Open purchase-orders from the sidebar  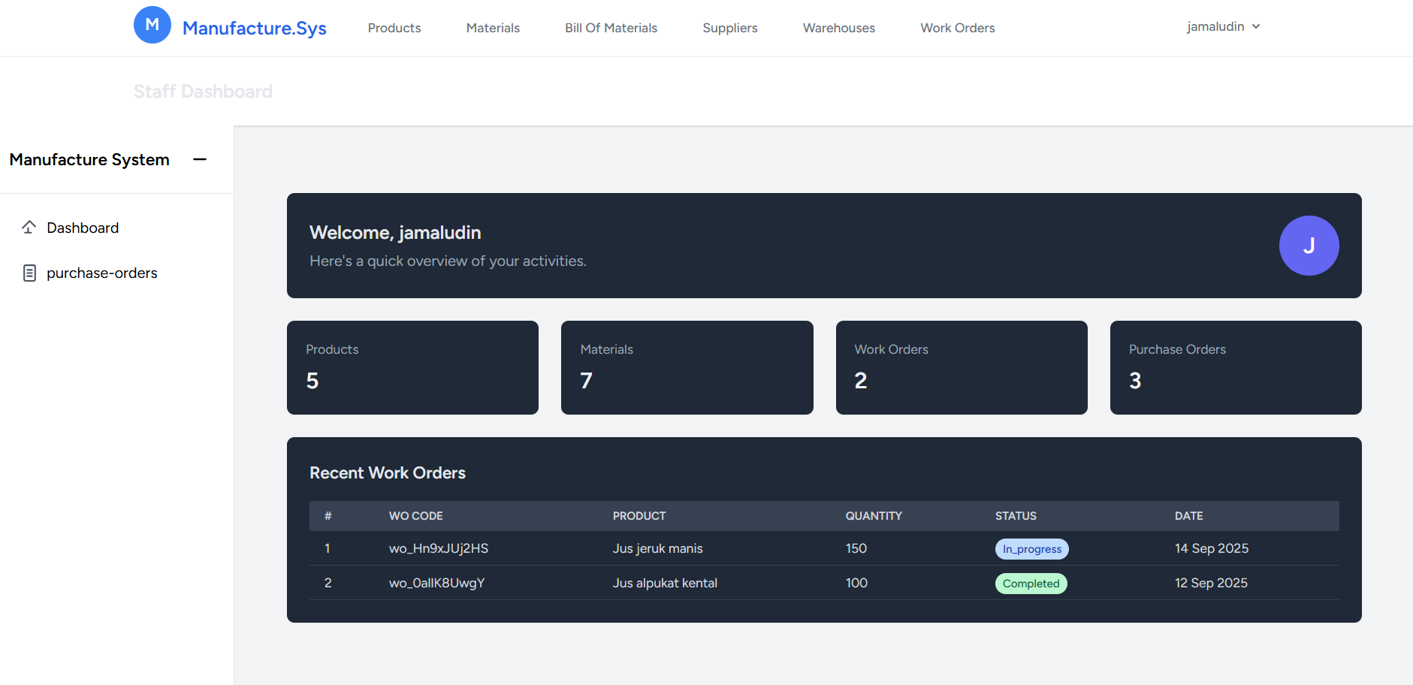(x=101, y=273)
